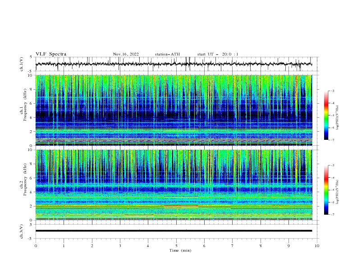Viewport: 357px width, 276px height.
Task: Click the date 'Nov.16, 2022' text
Action: point(126,54)
